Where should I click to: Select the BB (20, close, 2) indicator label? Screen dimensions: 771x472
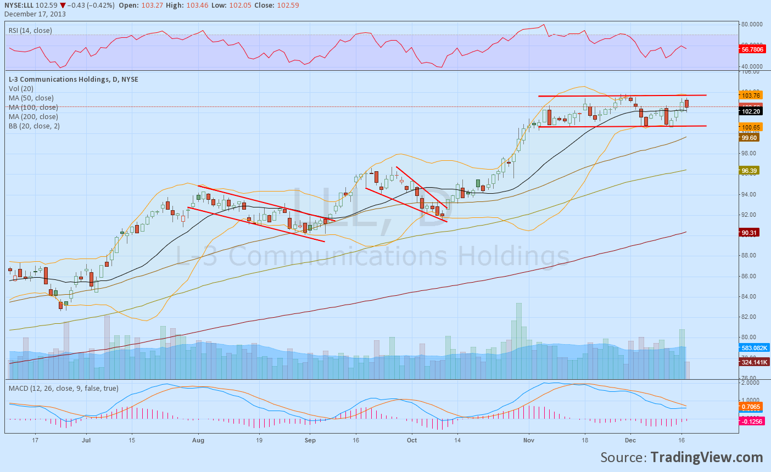pyautogui.click(x=34, y=126)
